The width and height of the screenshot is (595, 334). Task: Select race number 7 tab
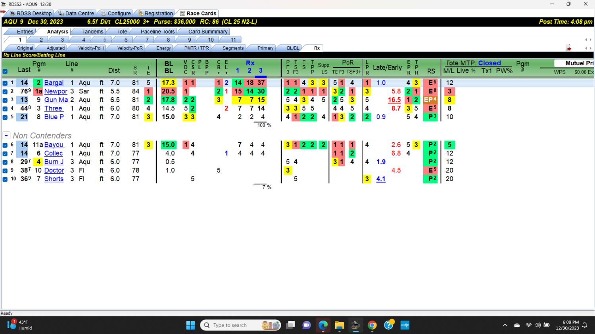pyautogui.click(x=147, y=40)
